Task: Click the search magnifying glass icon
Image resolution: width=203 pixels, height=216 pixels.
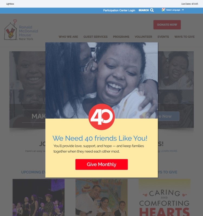Action: click(152, 10)
